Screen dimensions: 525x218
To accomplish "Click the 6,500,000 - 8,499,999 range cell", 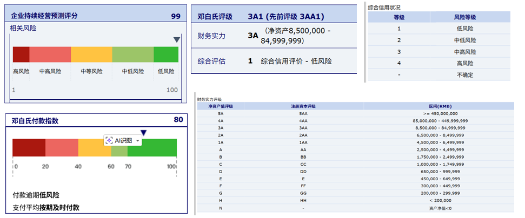I will tap(440, 135).
